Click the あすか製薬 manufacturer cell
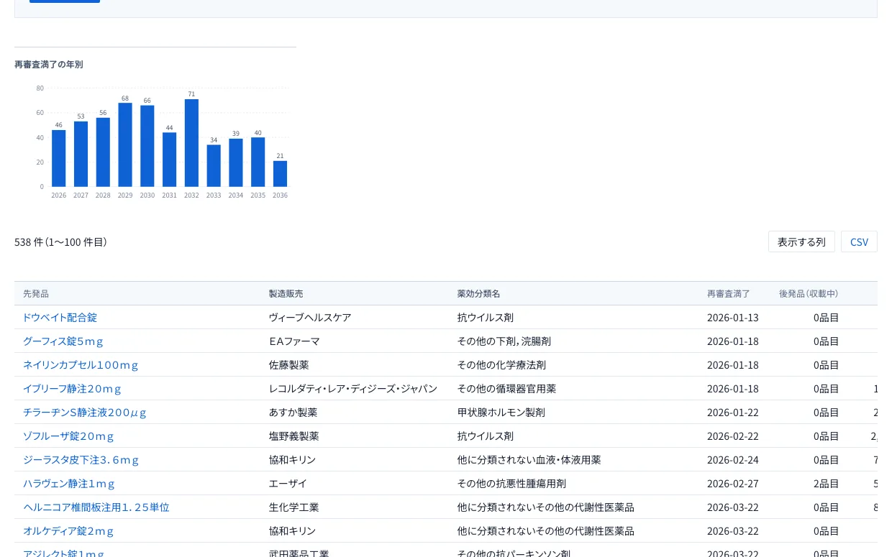The height and width of the screenshot is (557, 892). (x=293, y=412)
